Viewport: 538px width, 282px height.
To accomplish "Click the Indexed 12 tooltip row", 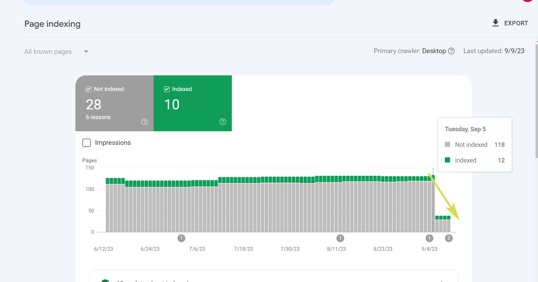I will point(475,160).
